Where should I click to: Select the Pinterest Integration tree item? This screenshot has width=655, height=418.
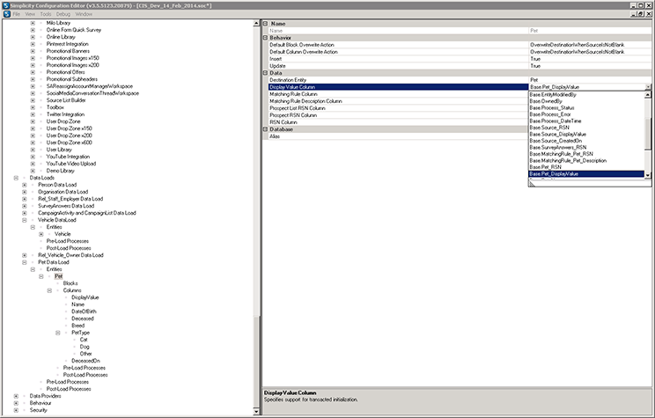pyautogui.click(x=67, y=44)
